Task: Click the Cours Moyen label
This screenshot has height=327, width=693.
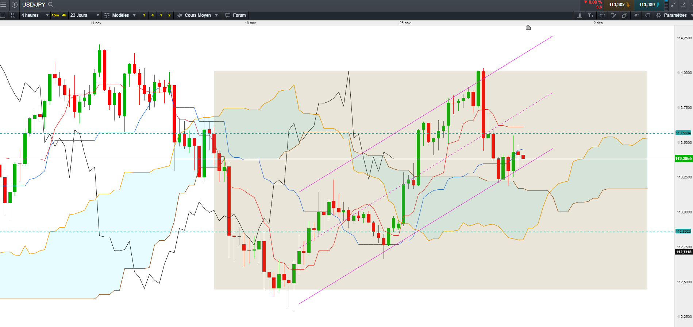Action: (198, 15)
